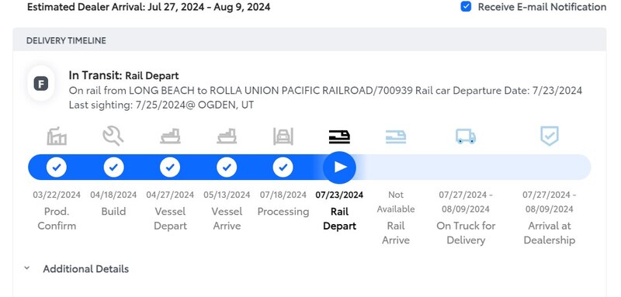The width and height of the screenshot is (621, 297).
Task: Click the Processing step checkmark
Action: coord(283,167)
